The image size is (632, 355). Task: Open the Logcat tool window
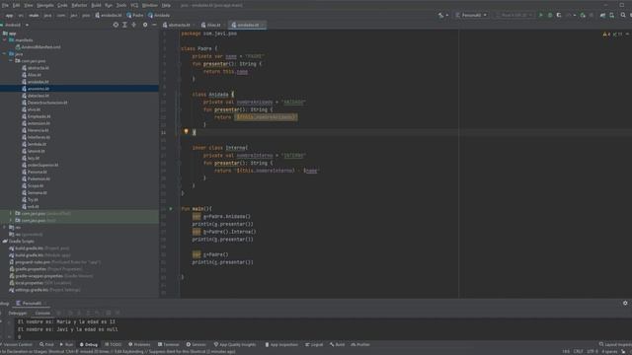pos(314,344)
